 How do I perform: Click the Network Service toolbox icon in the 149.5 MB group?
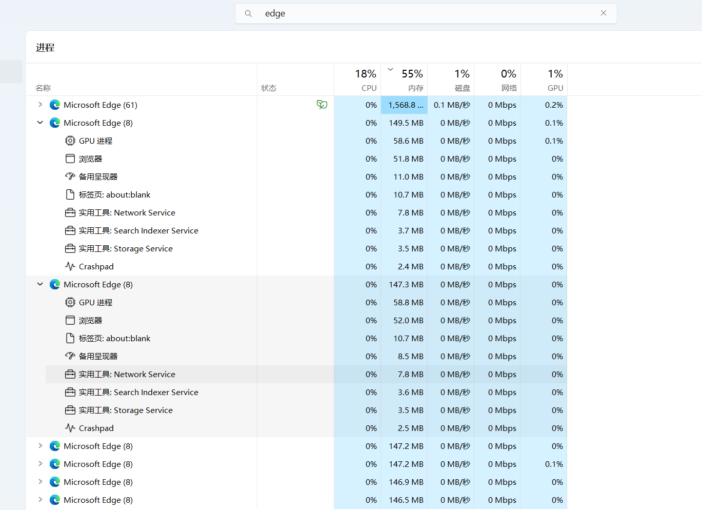point(70,212)
